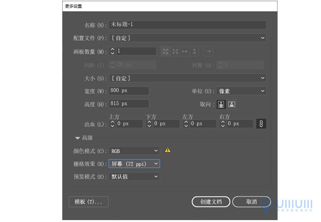
Task: Open the 预览模式 dropdown showing 默认值
Action: [134, 176]
